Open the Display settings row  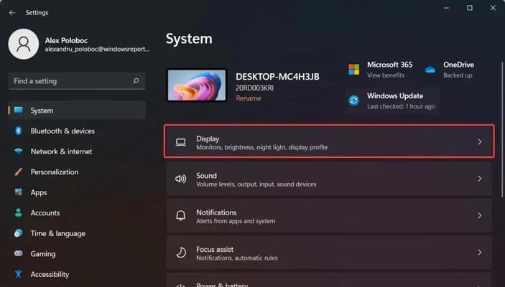tap(329, 141)
